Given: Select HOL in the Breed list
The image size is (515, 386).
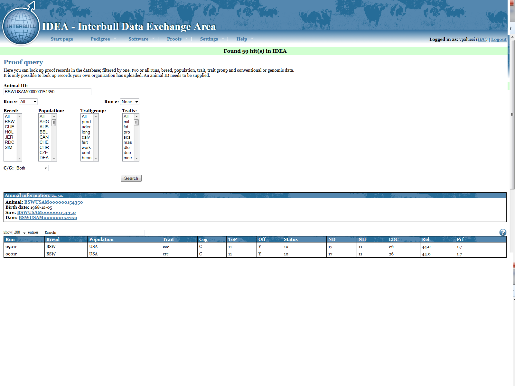Looking at the screenshot, I should pos(9,132).
